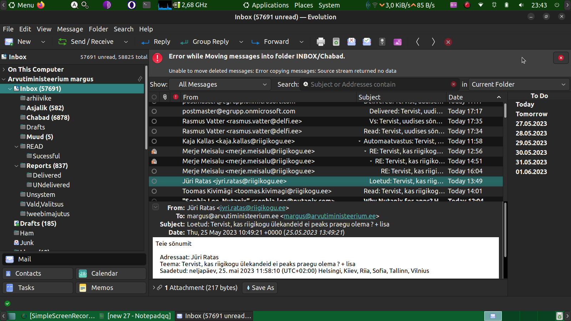Click the Print toolbar icon
The width and height of the screenshot is (571, 321).
(x=320, y=42)
